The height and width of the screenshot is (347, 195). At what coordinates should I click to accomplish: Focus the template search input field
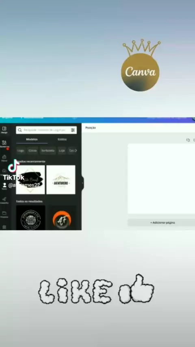pos(46,130)
